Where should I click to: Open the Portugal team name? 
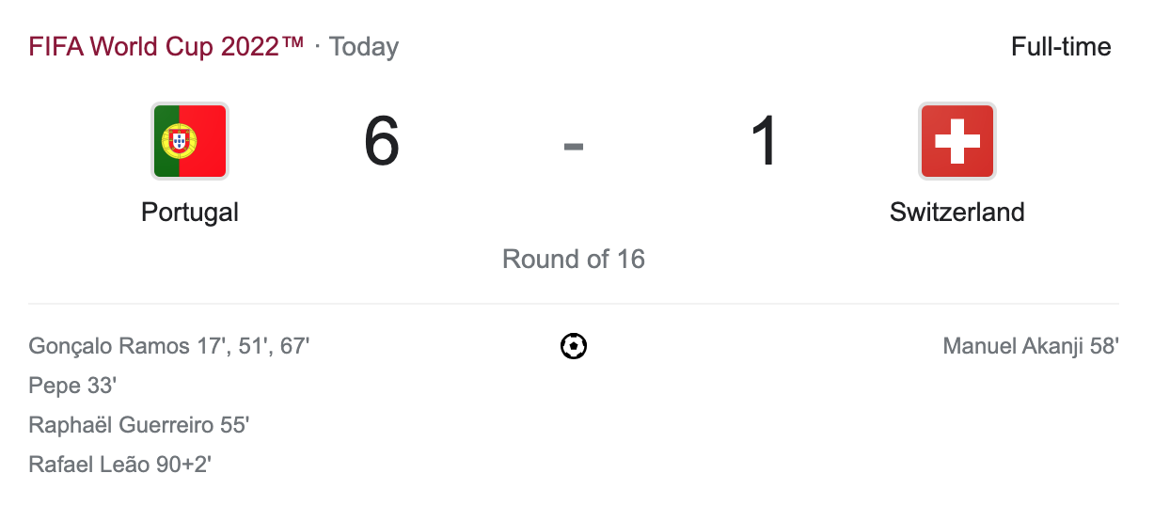click(189, 212)
